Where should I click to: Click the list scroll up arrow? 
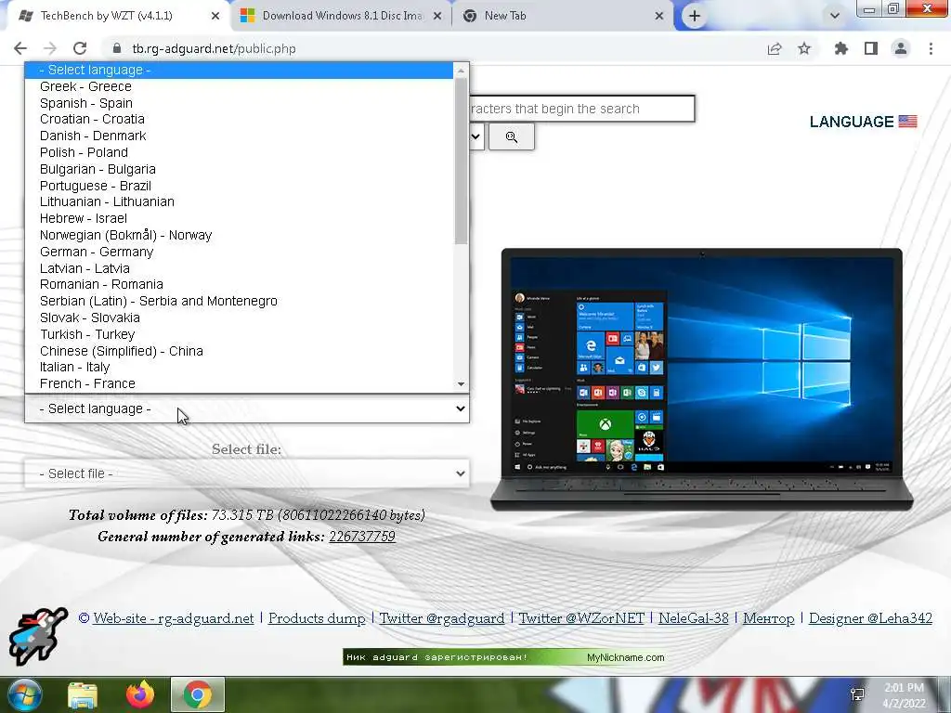click(461, 71)
